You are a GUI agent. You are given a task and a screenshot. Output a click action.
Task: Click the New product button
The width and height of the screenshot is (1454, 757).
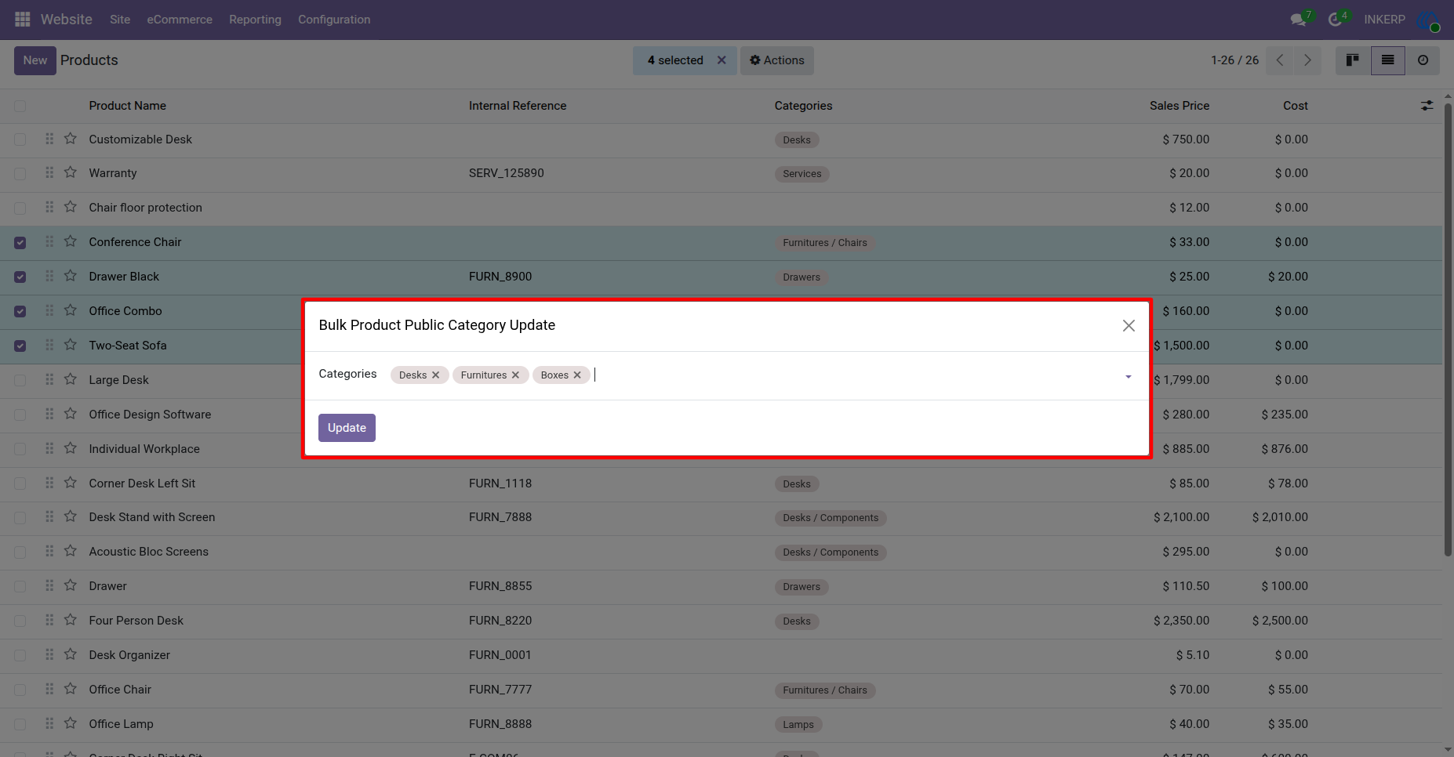pyautogui.click(x=35, y=60)
